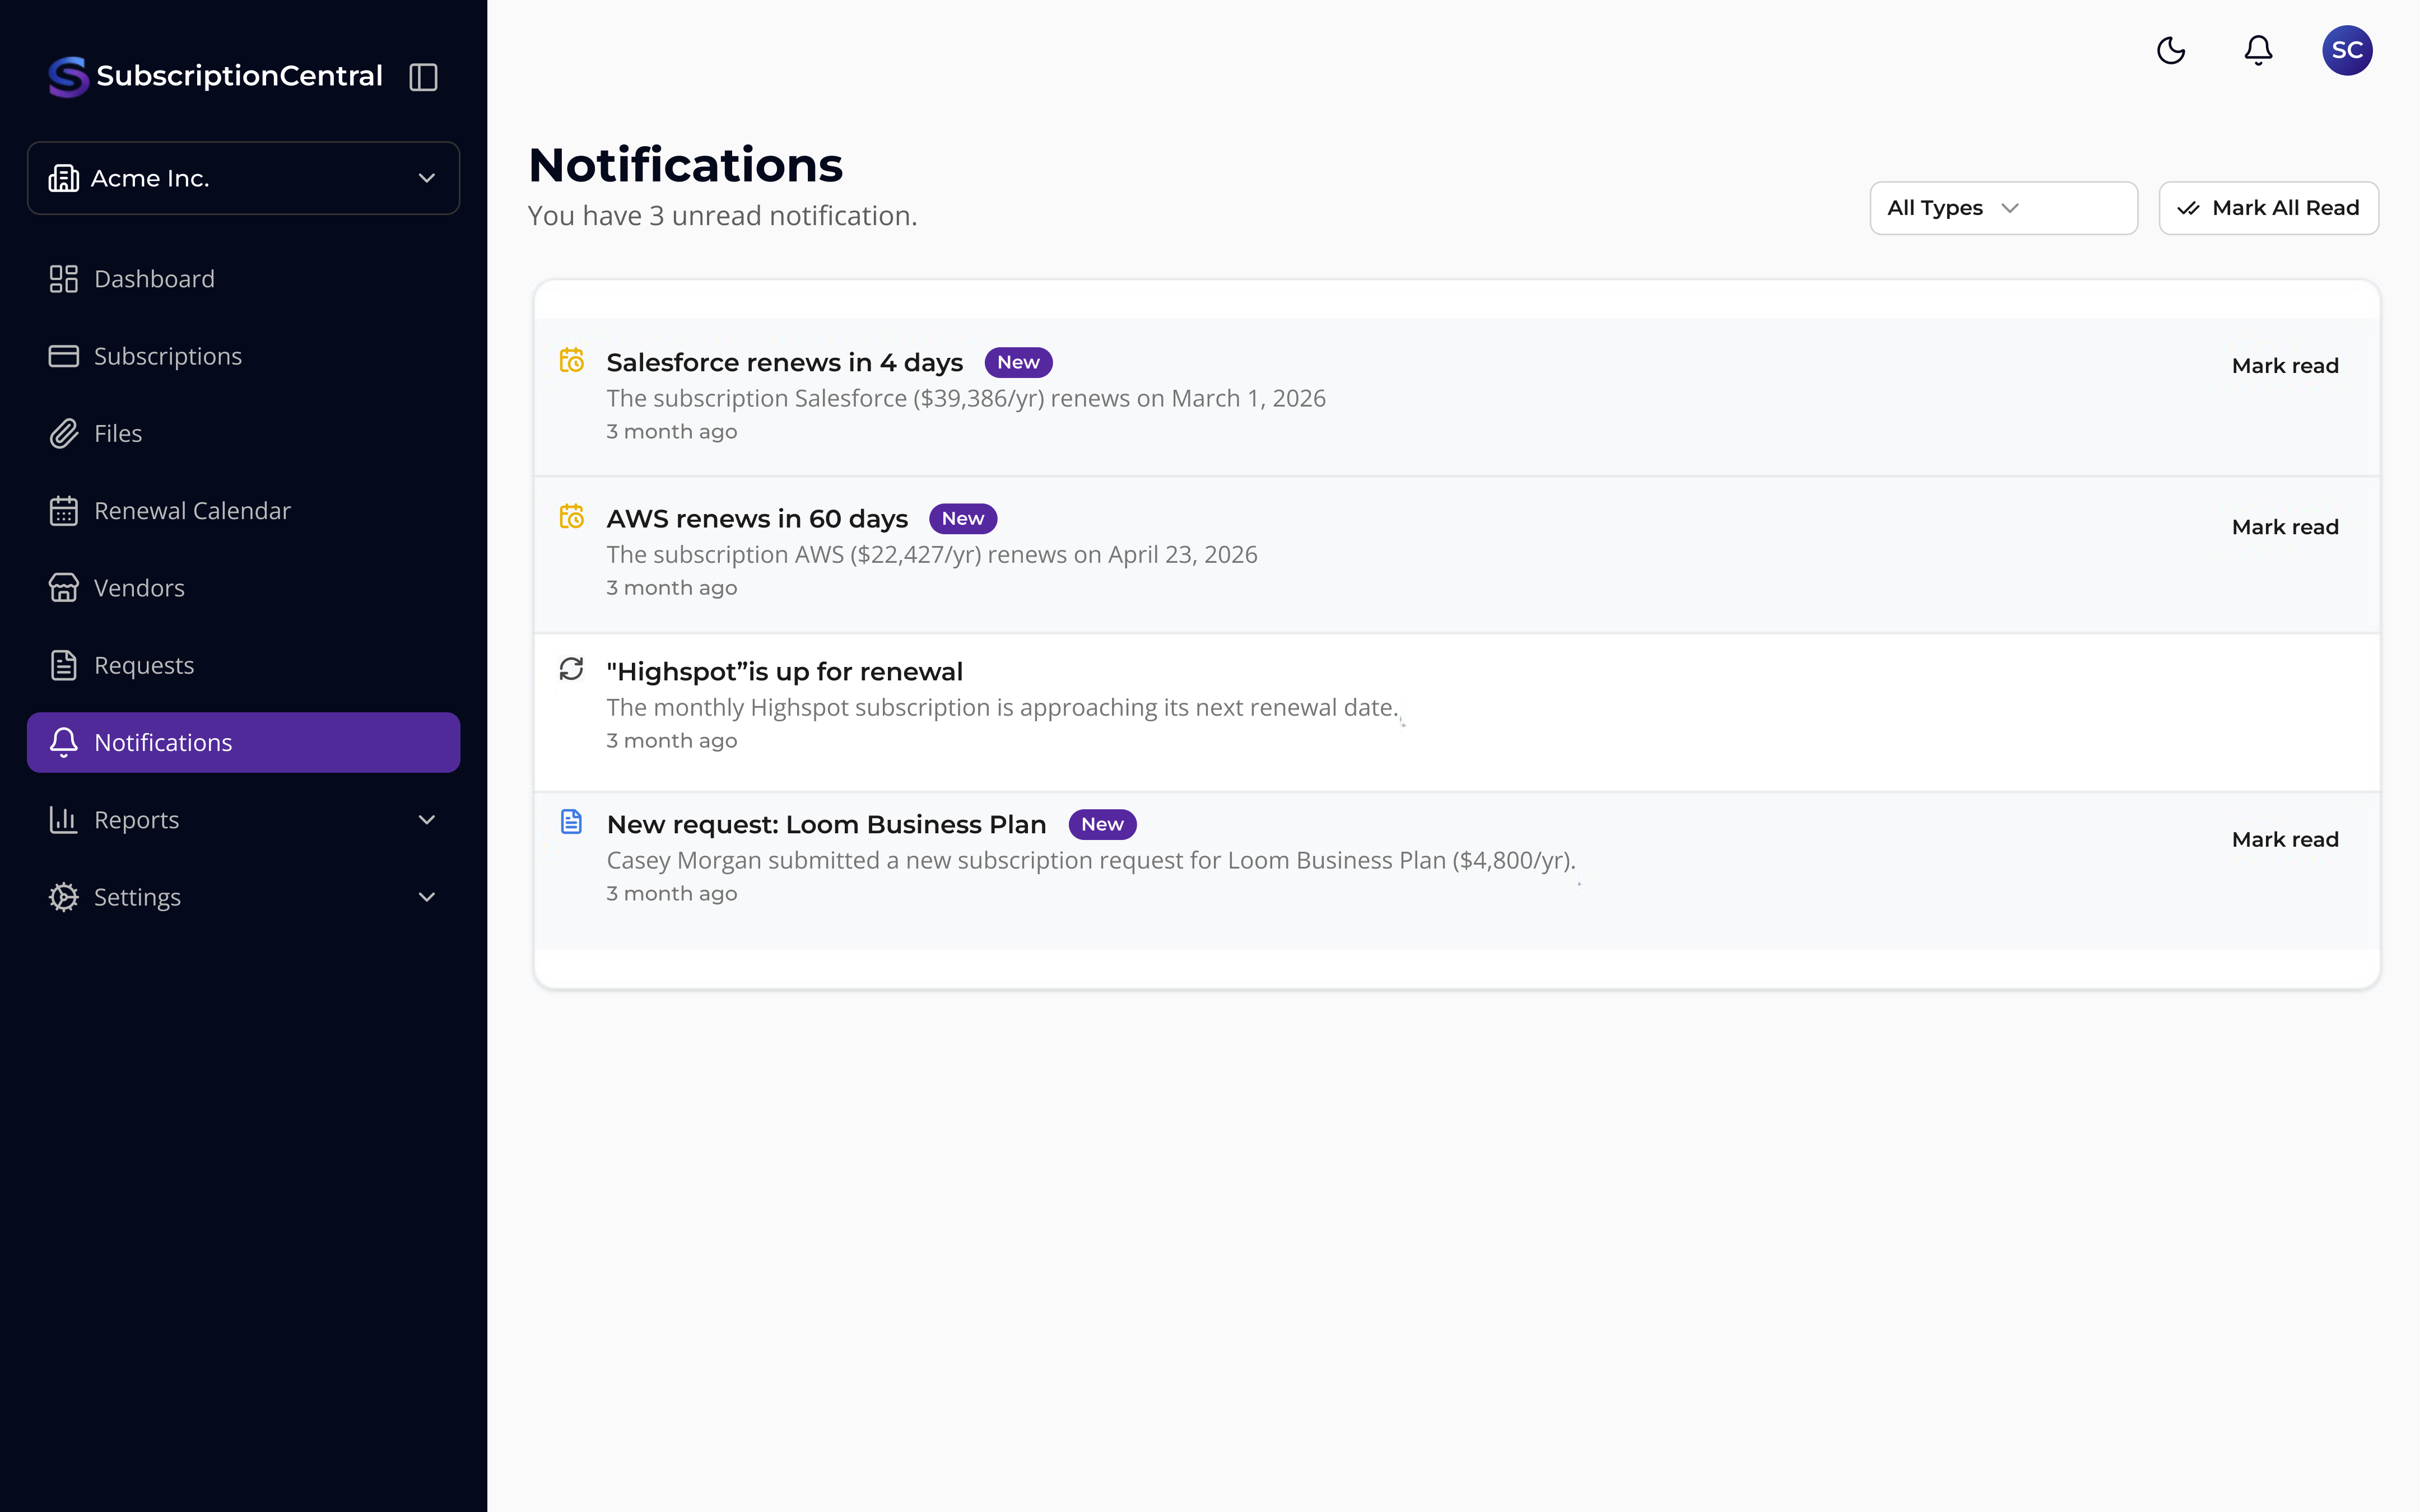
Task: Click the Reports bar chart icon
Action: (x=64, y=820)
